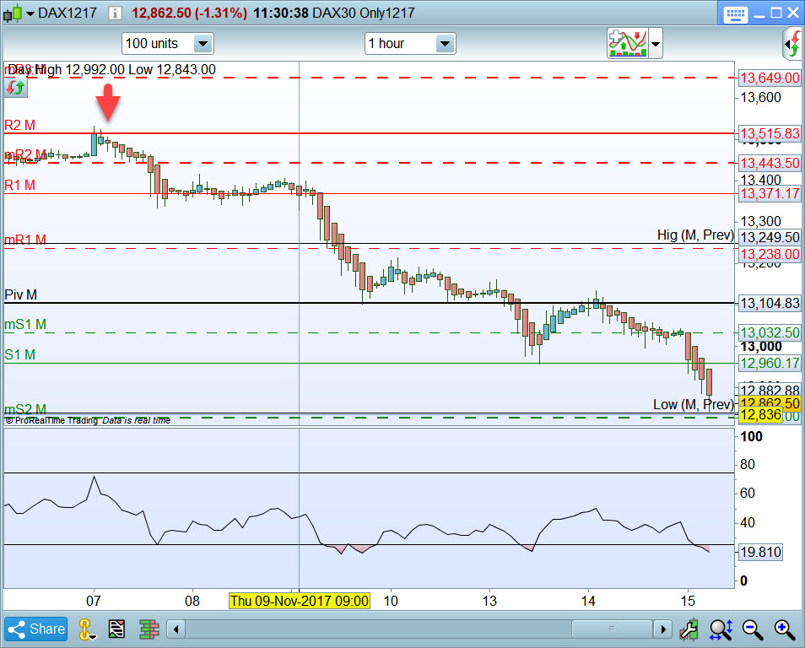Click the 13,649.00 price label
The image size is (805, 648).
(770, 78)
